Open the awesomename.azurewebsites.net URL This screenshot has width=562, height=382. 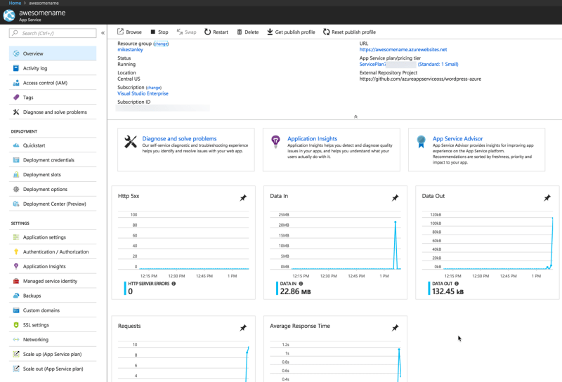(403, 50)
